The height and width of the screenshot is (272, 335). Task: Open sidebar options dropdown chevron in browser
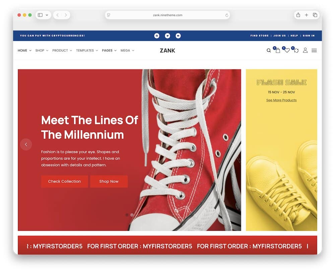[x=47, y=15]
